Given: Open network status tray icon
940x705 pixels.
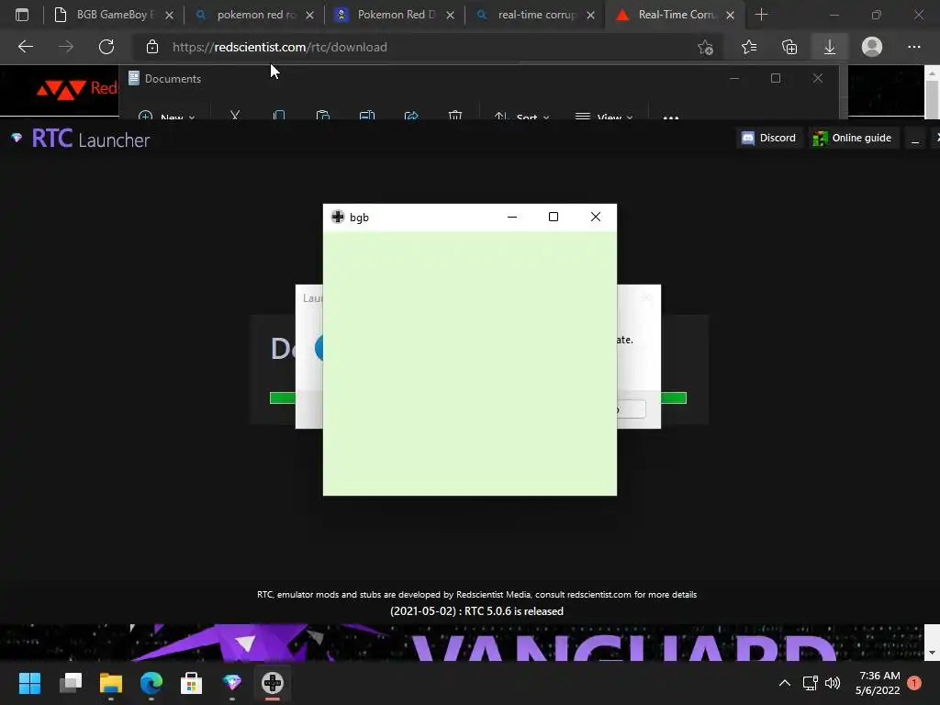Looking at the screenshot, I should 810,683.
